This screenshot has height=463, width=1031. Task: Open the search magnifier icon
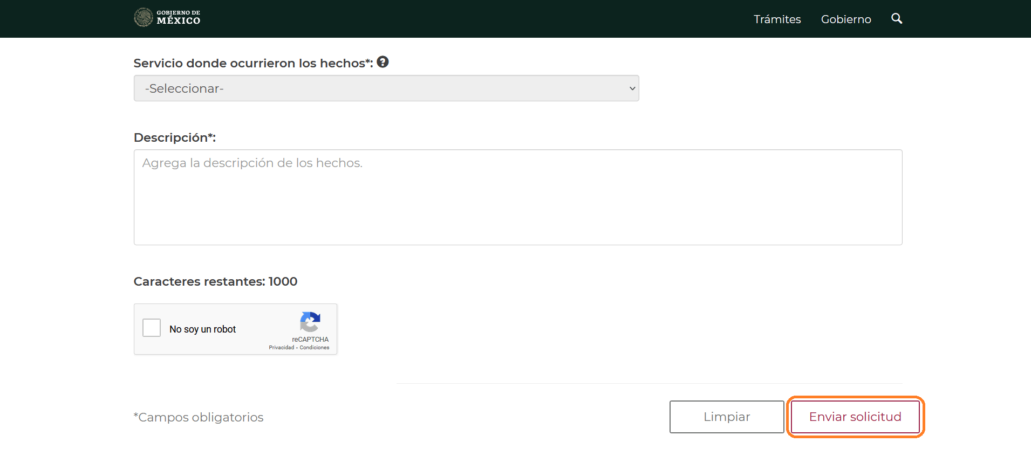point(897,18)
